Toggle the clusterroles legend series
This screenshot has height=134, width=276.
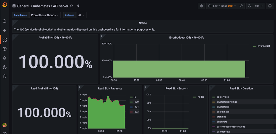pos(223,107)
